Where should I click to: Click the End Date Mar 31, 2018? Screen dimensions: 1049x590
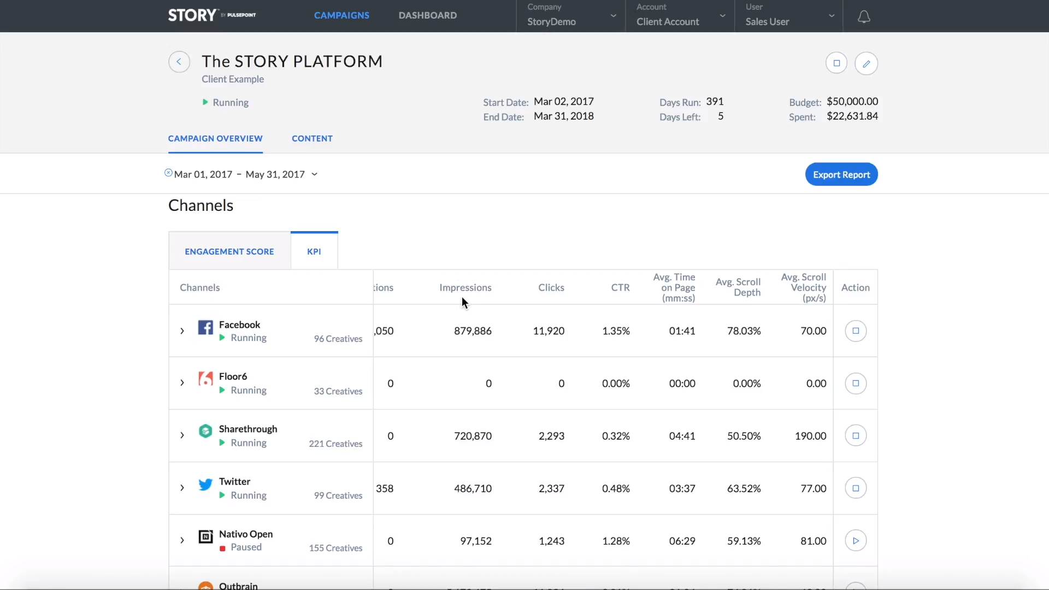coord(564,116)
